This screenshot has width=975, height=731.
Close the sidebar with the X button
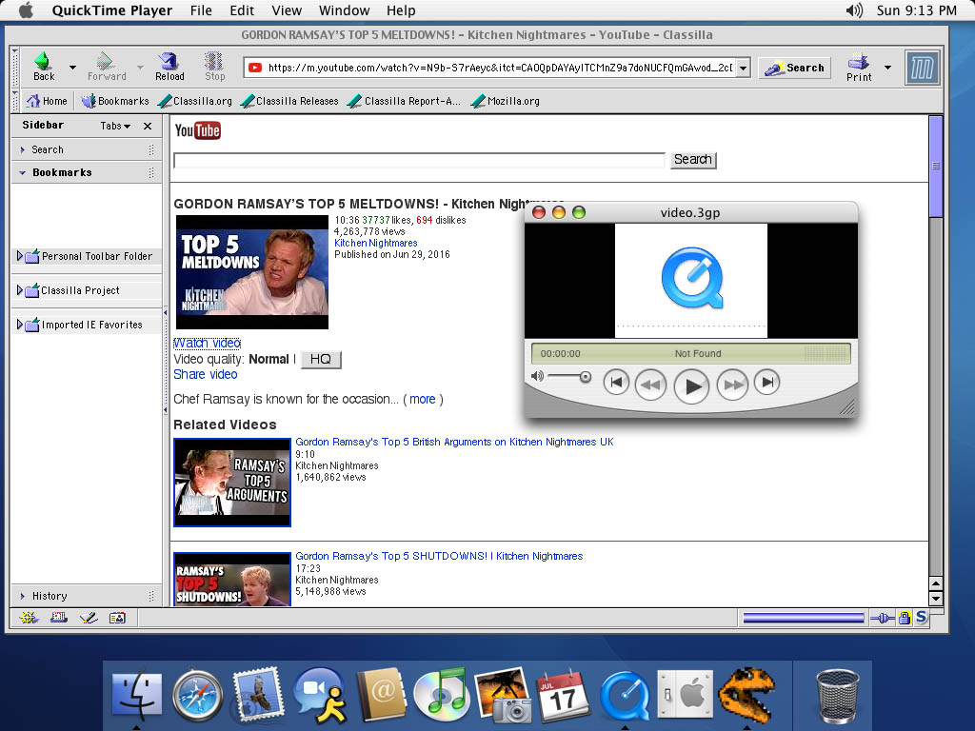point(148,126)
